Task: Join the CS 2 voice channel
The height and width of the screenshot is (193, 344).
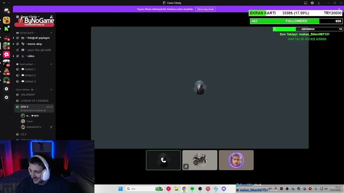Action: (34, 134)
